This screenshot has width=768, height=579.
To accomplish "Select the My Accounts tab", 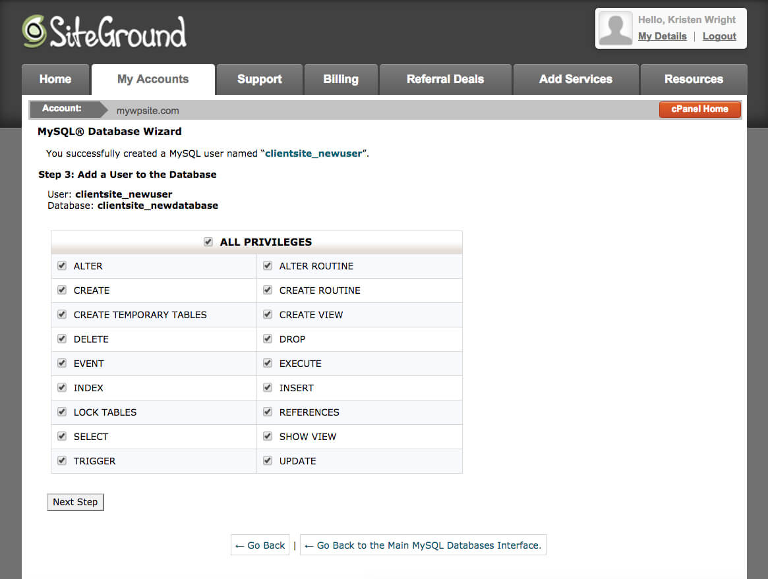I will [153, 79].
